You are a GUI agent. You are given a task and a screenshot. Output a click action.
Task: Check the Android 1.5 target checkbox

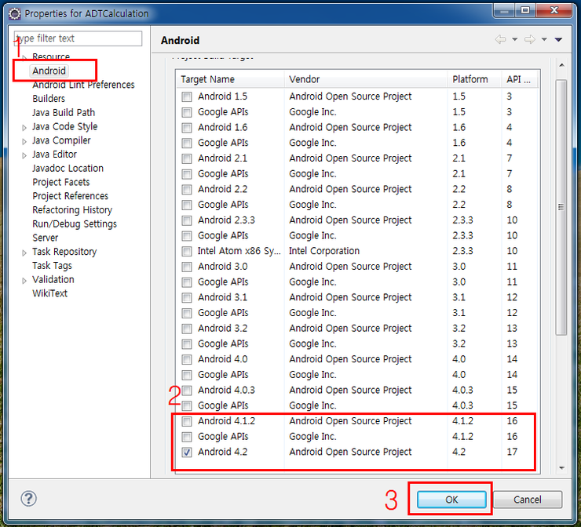[x=187, y=97]
